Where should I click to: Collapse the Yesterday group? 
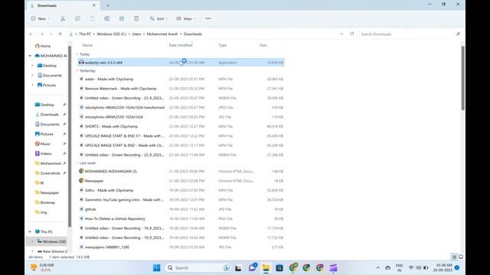pos(77,71)
